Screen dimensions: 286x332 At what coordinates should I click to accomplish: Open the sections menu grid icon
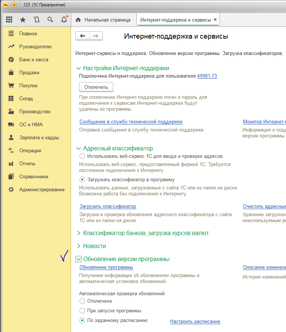[9, 20]
